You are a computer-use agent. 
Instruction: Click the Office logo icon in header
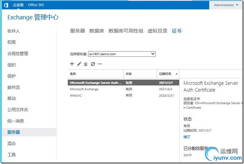click(x=6, y=5)
